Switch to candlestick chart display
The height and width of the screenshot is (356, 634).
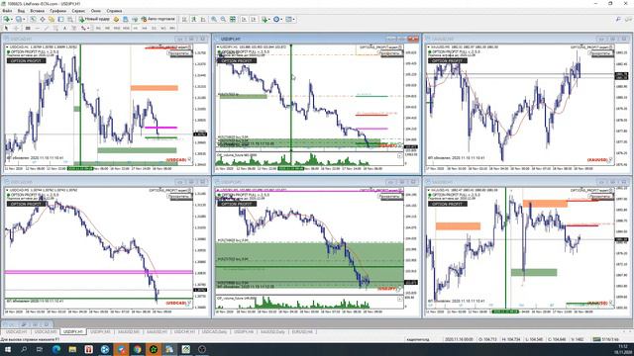coord(194,19)
